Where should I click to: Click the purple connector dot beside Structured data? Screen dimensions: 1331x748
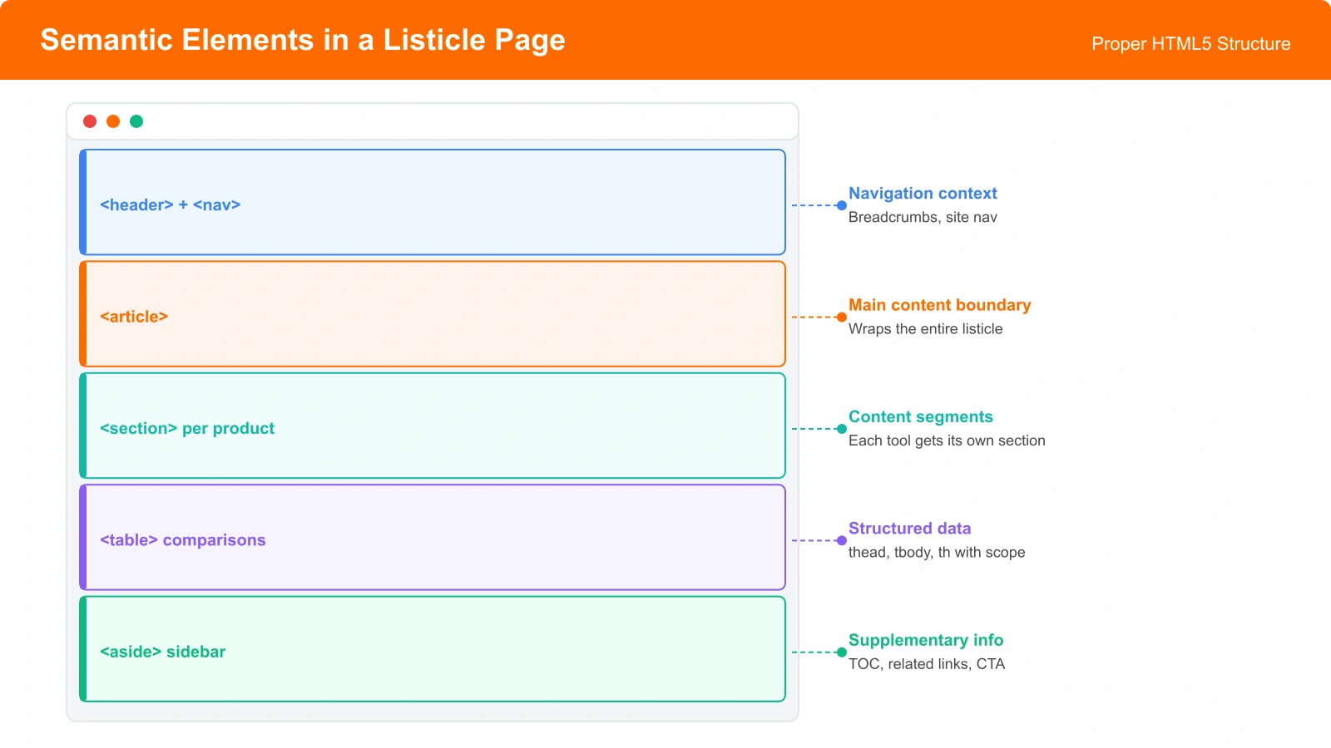pos(841,540)
